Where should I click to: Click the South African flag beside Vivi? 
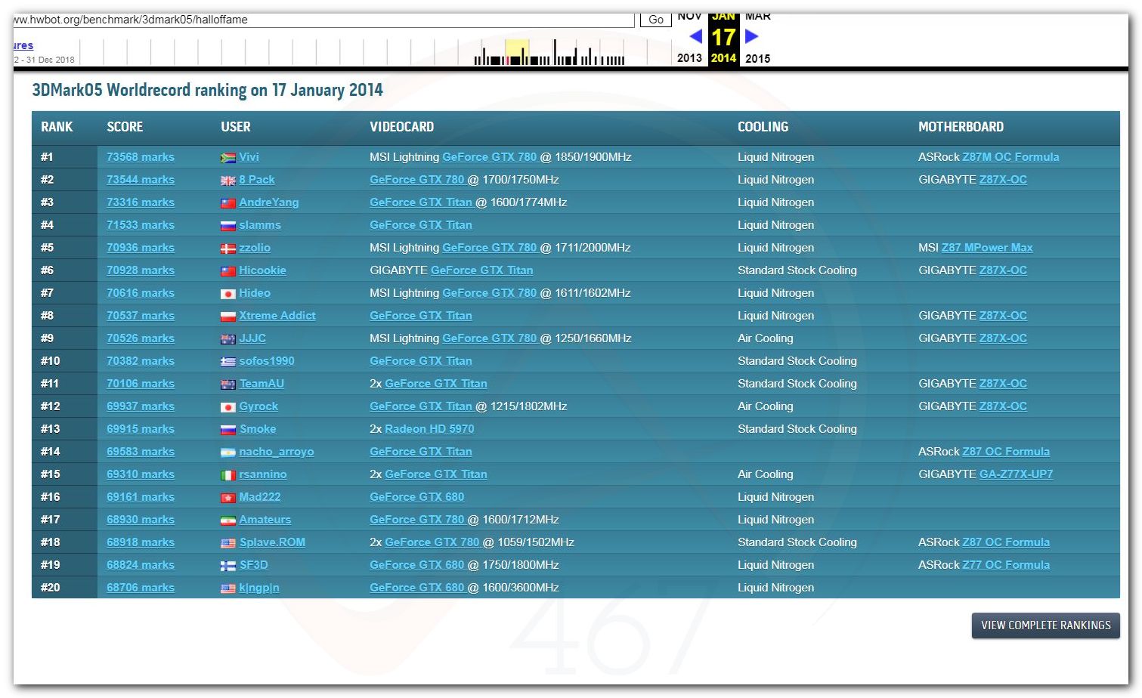coord(227,158)
